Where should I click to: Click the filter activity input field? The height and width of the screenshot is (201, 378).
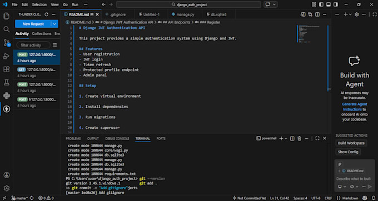(33, 45)
